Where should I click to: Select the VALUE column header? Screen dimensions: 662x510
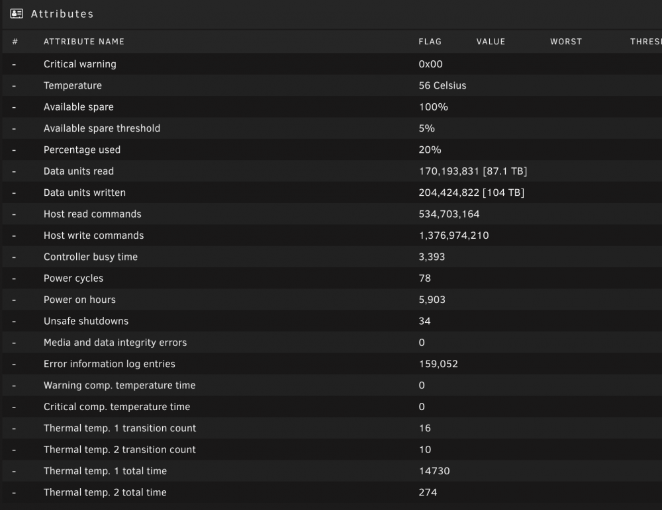click(x=491, y=41)
